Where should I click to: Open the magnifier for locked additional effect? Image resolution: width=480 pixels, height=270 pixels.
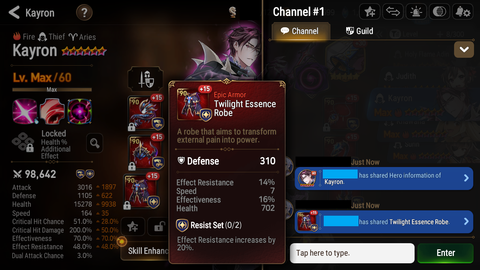[x=95, y=143]
